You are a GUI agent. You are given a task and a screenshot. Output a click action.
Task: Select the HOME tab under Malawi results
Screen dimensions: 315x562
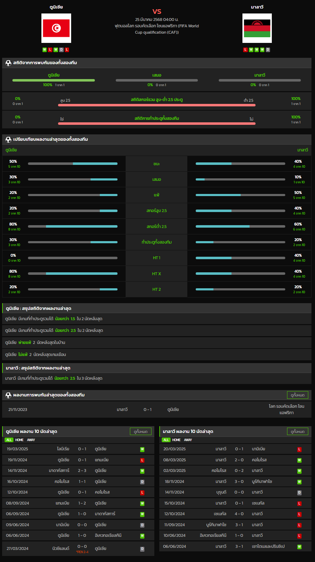[x=176, y=440]
